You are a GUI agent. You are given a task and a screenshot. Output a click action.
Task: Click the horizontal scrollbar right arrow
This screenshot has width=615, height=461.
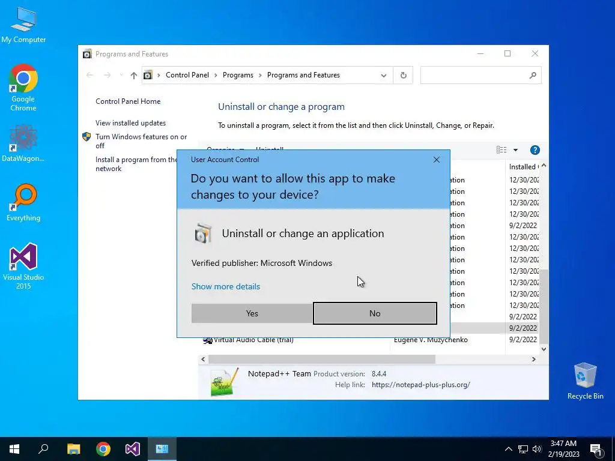[534, 359]
